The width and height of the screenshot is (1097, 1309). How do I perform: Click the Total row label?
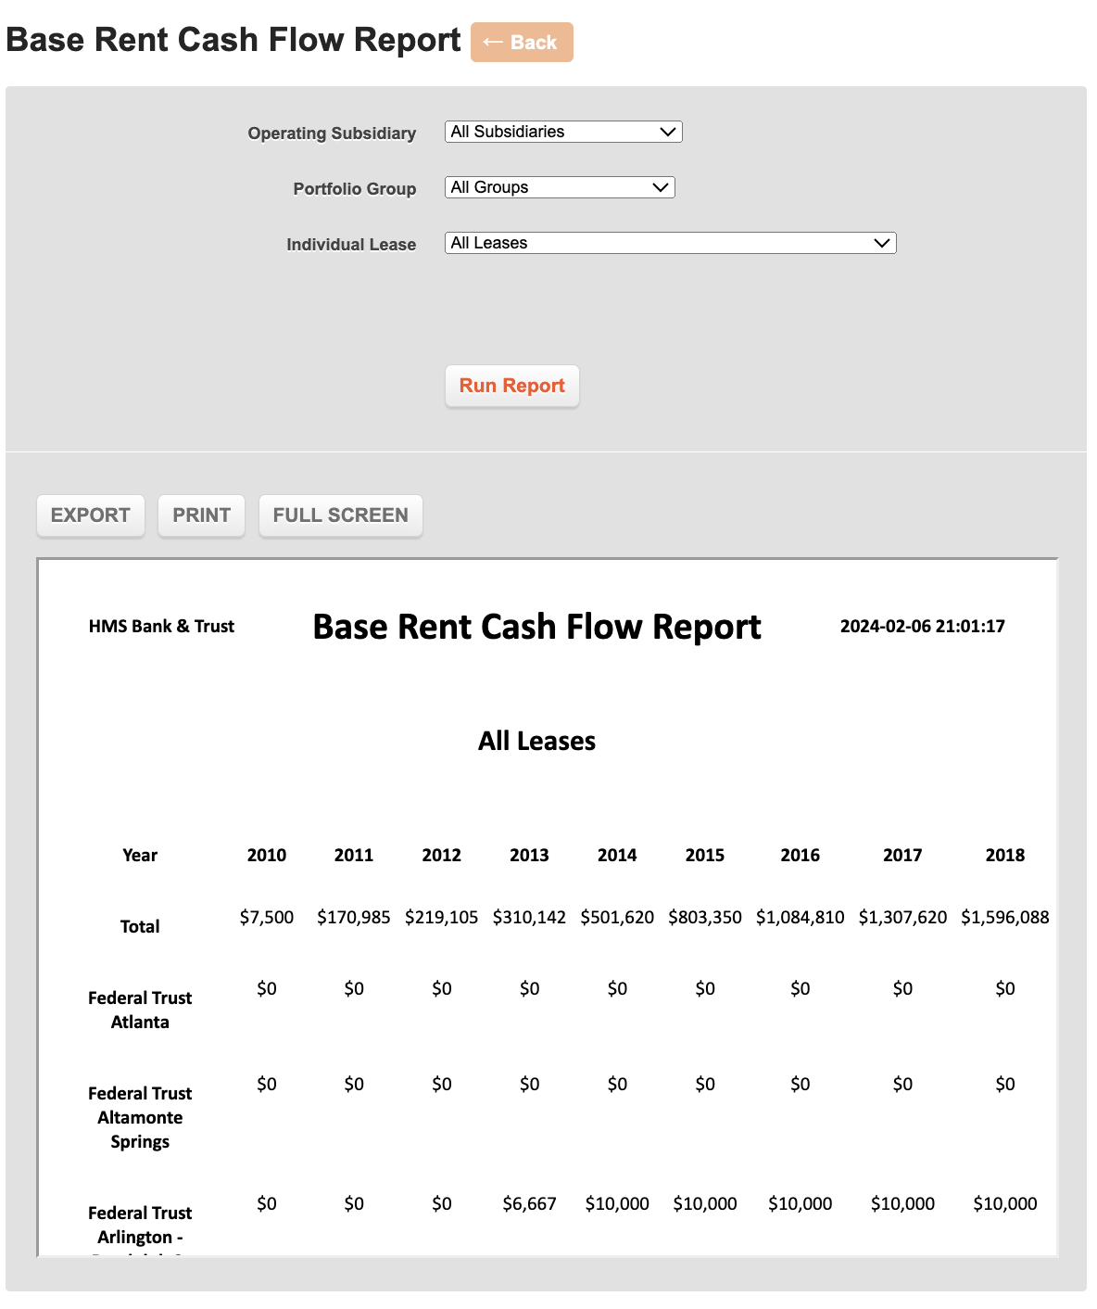[140, 926]
